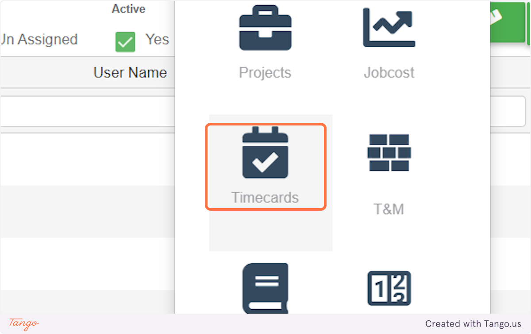Click the Yes label beside the checkbox
531x334 pixels.
point(157,39)
